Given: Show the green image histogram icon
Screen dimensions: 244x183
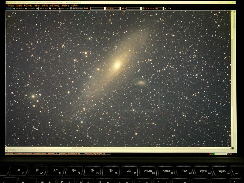Looking at the screenshot, I should pyautogui.click(x=166, y=9).
